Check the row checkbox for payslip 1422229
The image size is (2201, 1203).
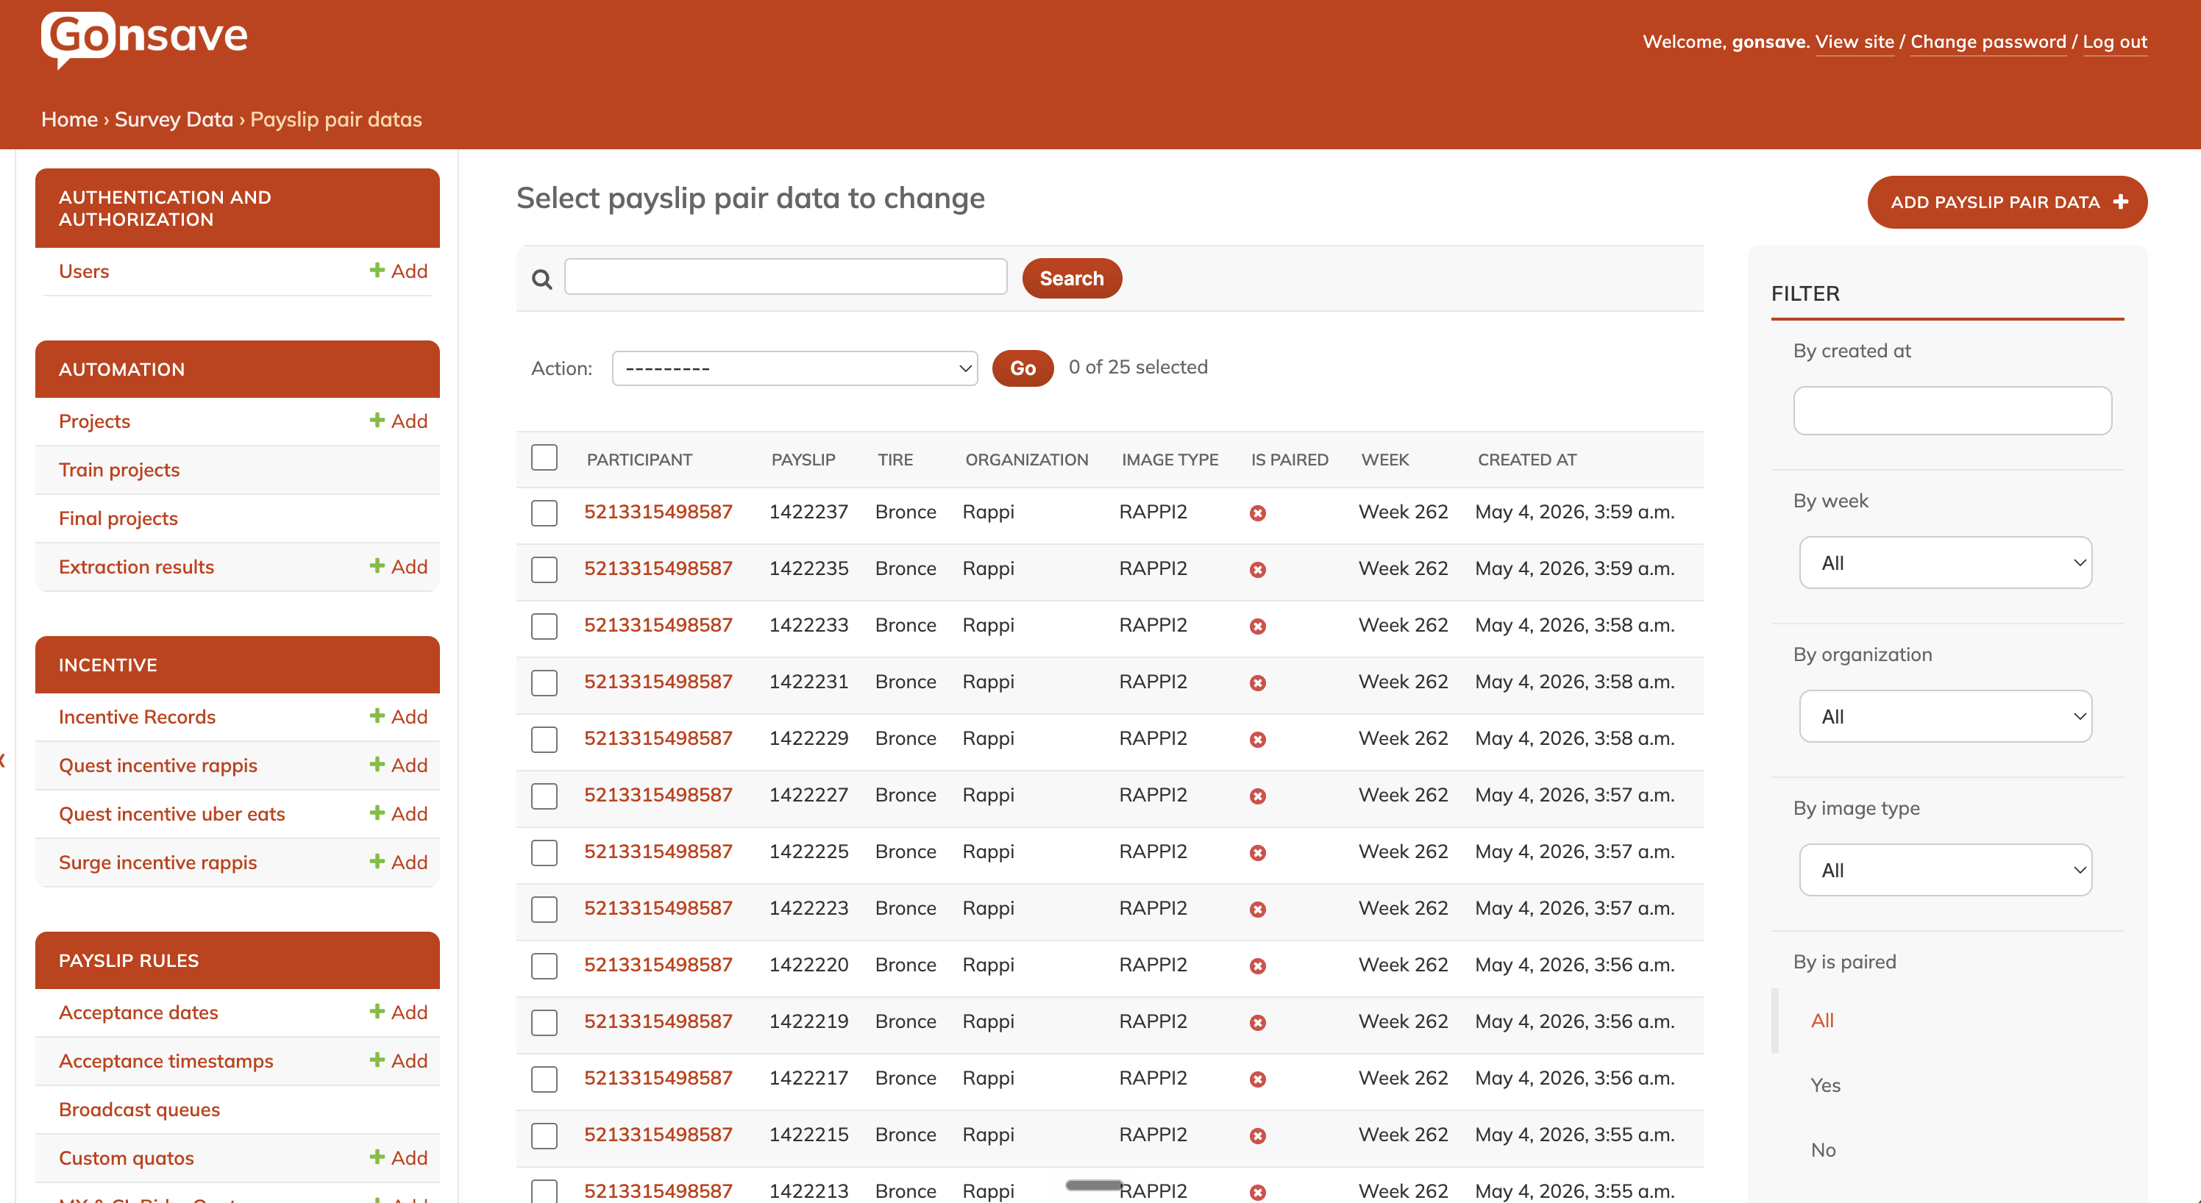[544, 740]
